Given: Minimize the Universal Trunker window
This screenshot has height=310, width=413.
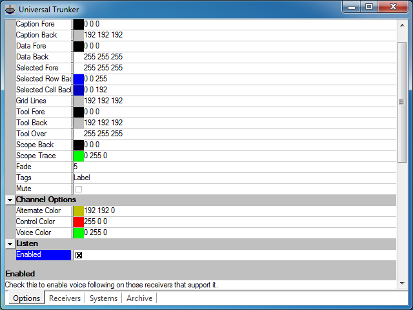Looking at the screenshot, I should point(352,7).
